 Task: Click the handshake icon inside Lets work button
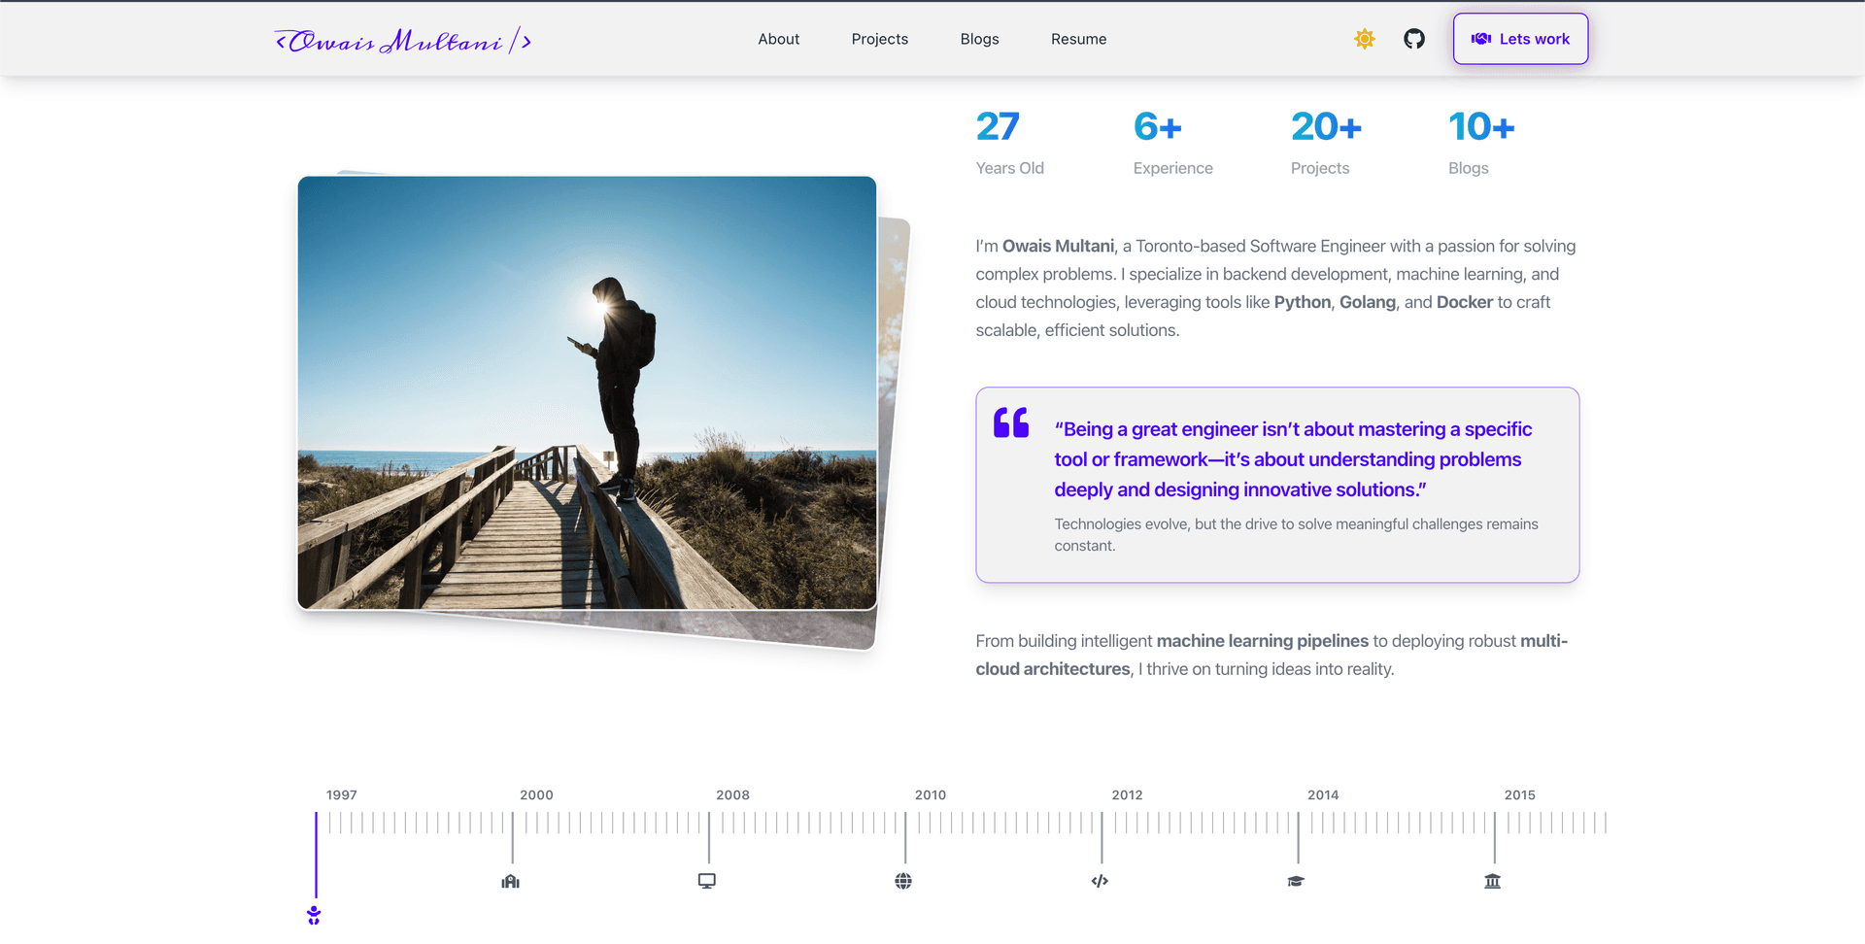(1480, 39)
